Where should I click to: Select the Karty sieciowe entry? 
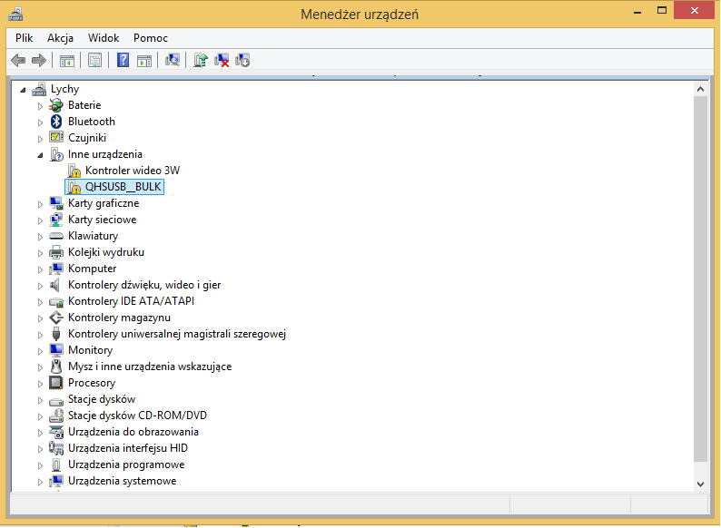pos(102,220)
